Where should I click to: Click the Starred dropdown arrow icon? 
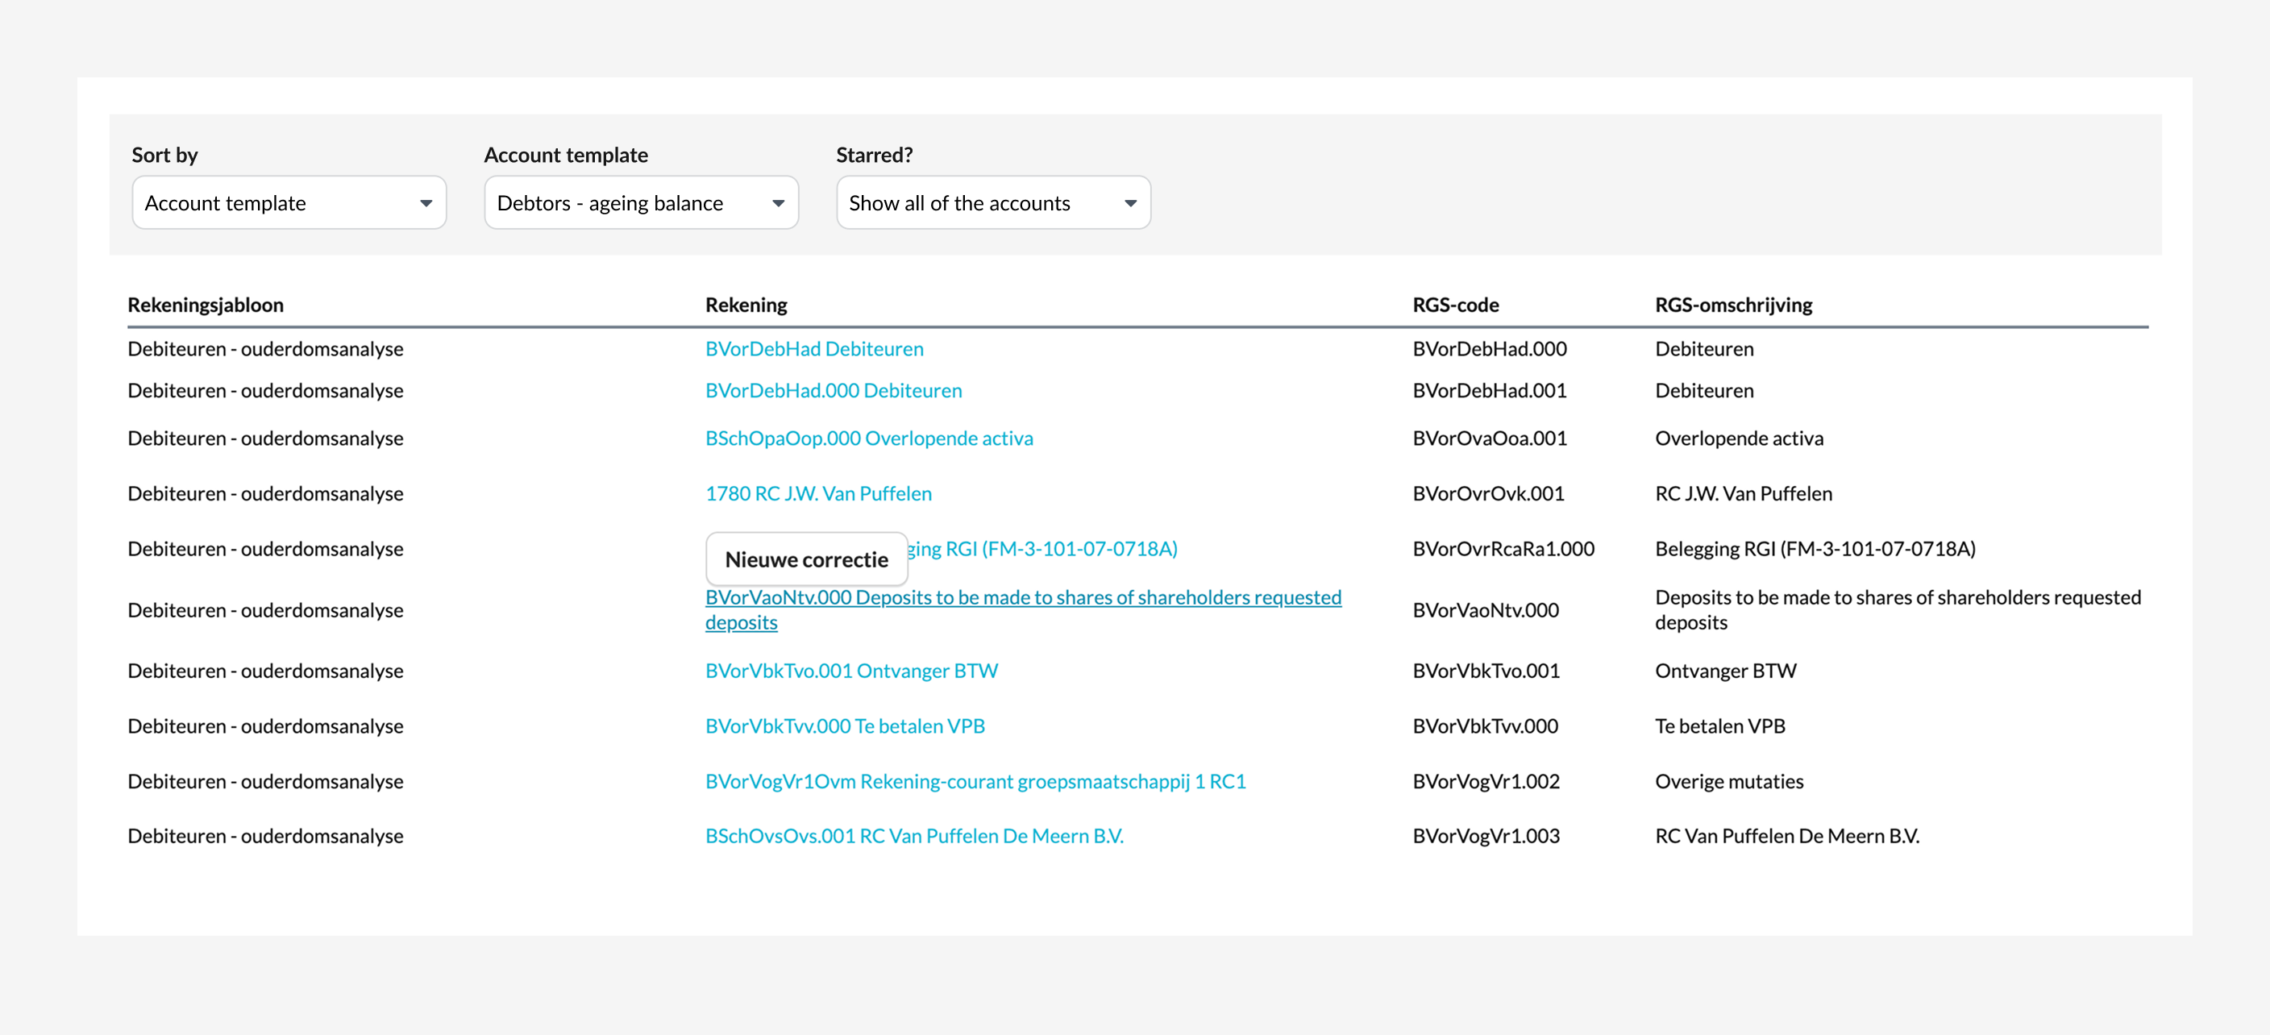[1129, 203]
